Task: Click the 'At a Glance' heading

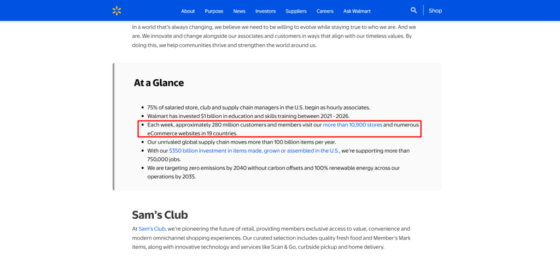Action: click(159, 83)
